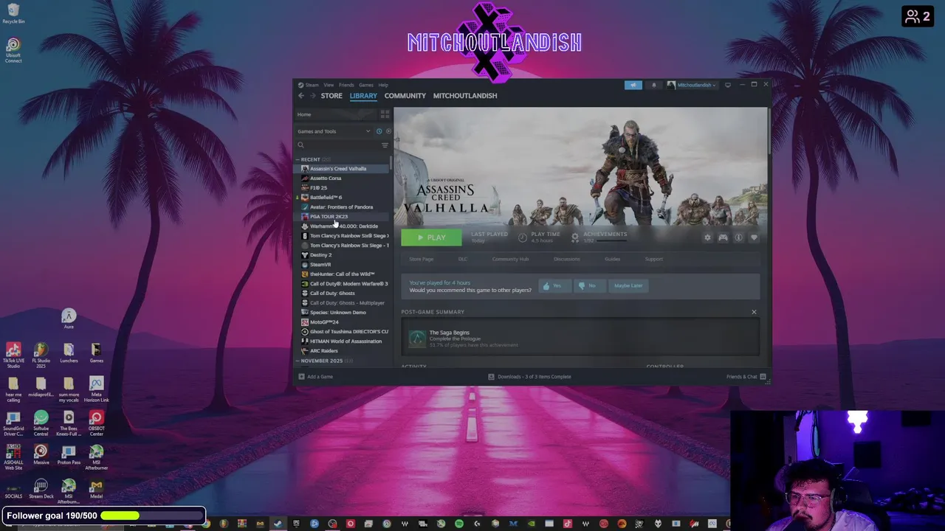Open MSI Afterburner desktop shortcut

tap(96, 457)
